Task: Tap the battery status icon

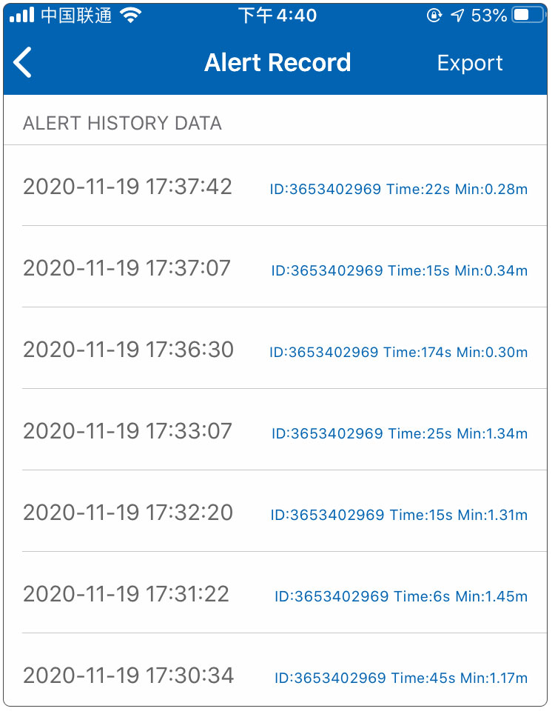Action: pyautogui.click(x=528, y=15)
